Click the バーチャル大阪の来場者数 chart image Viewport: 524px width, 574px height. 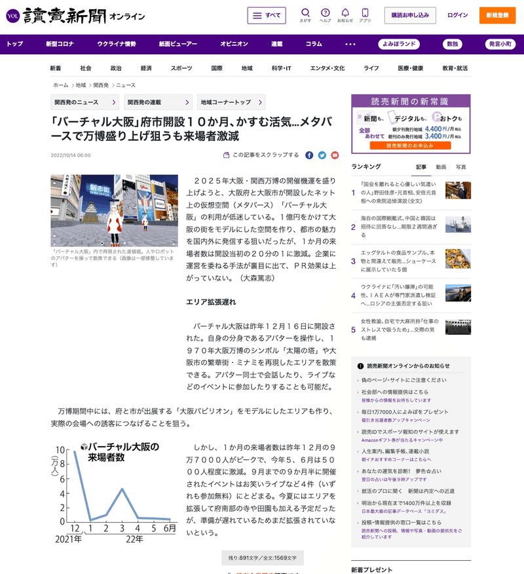pos(114,493)
